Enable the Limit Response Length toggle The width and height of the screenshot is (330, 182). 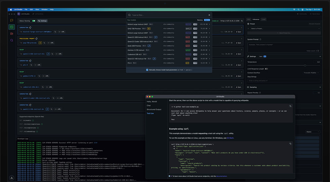pos(266,69)
